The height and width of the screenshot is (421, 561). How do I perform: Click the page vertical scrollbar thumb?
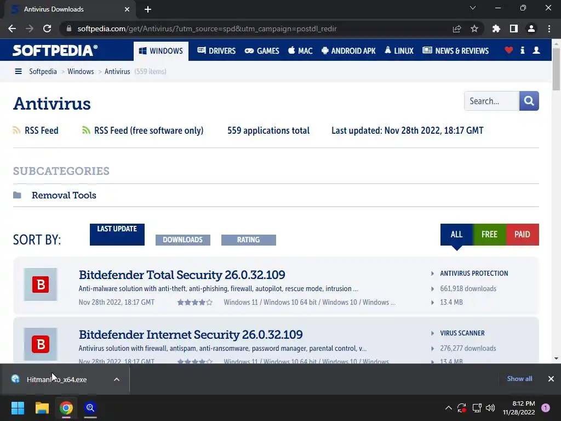(x=556, y=69)
